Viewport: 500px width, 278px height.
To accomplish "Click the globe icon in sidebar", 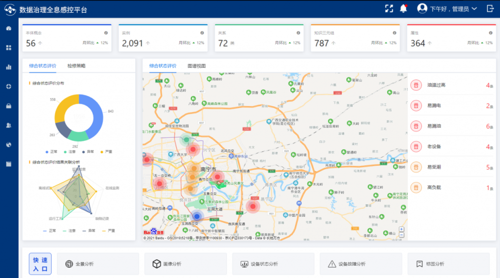I will tap(8, 144).
